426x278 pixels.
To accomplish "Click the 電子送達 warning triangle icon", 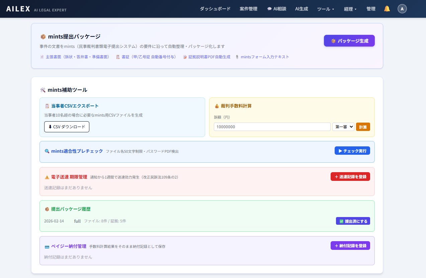I will (47, 177).
